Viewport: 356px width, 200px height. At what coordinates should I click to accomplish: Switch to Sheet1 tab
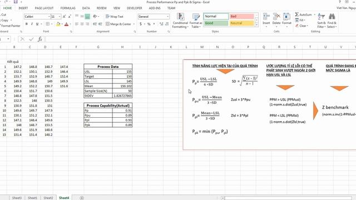[x=32, y=198]
